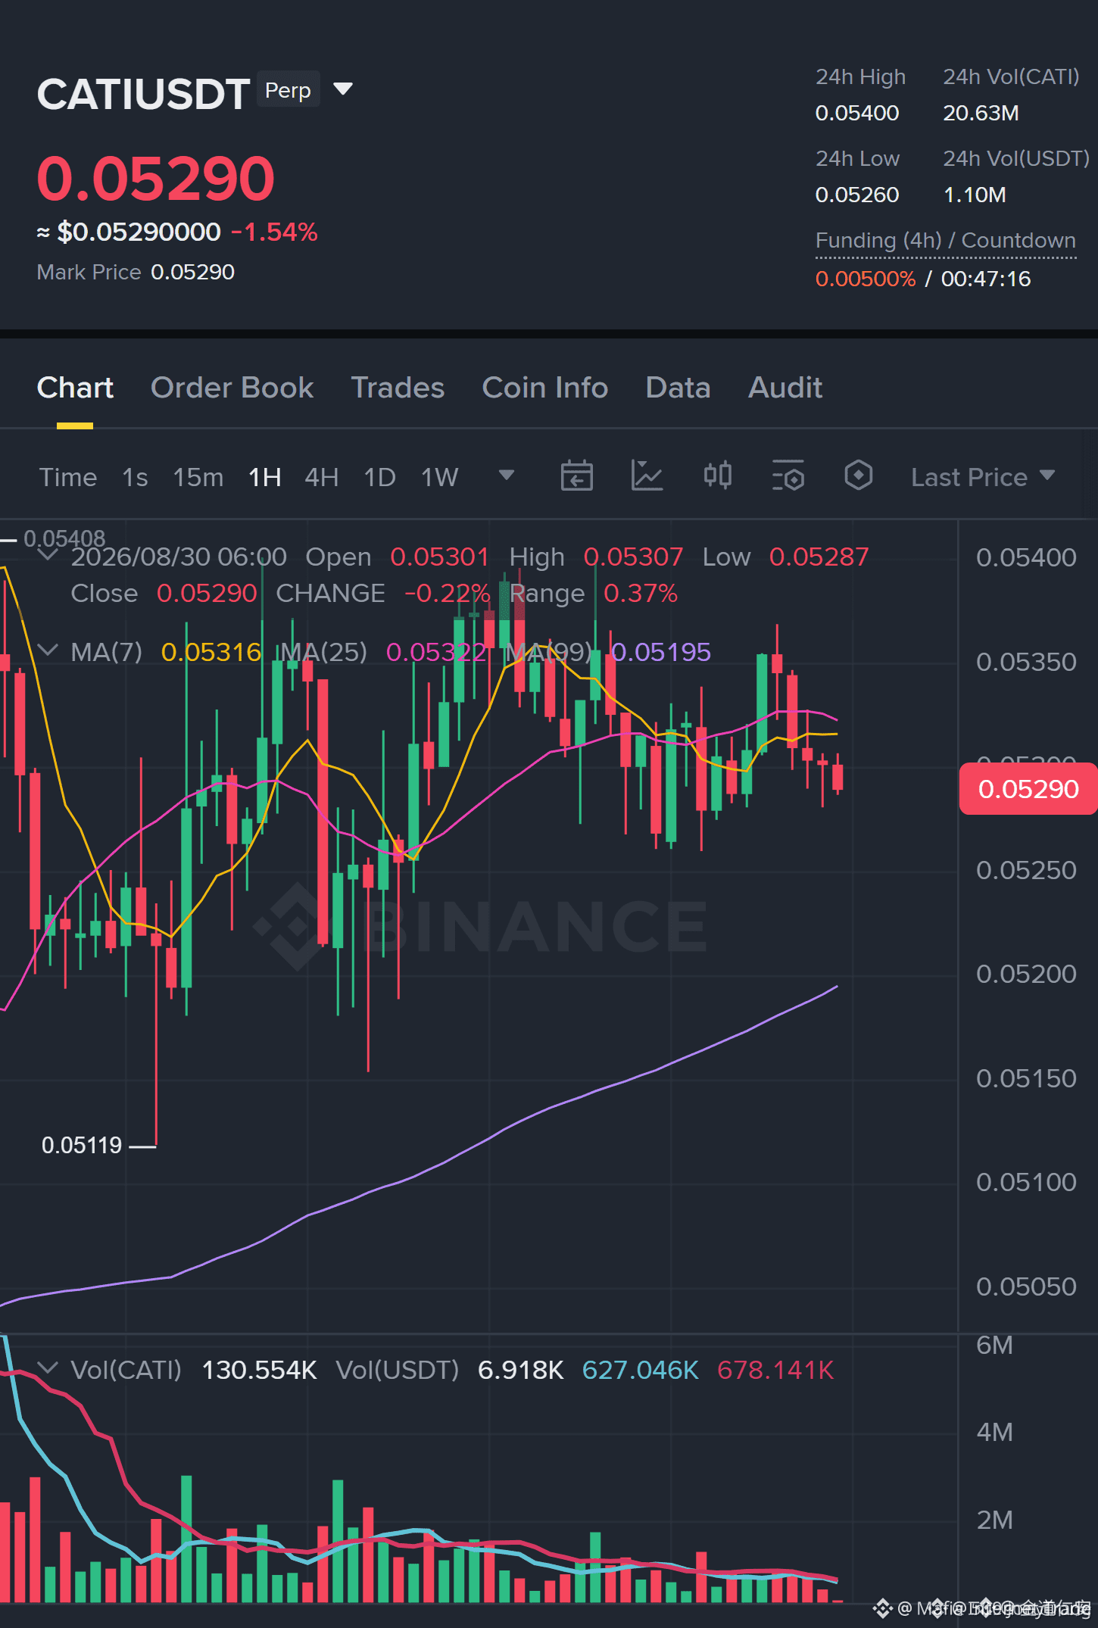Open the chart display settings icon
Viewport: 1098px width, 1628px height.
point(788,476)
